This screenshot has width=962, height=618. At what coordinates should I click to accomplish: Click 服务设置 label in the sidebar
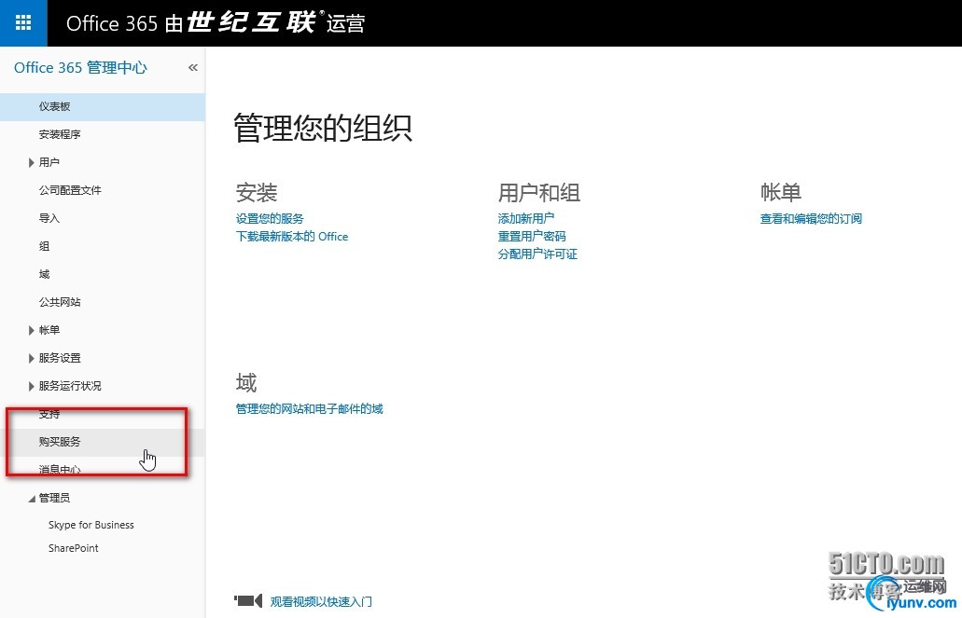click(x=60, y=358)
